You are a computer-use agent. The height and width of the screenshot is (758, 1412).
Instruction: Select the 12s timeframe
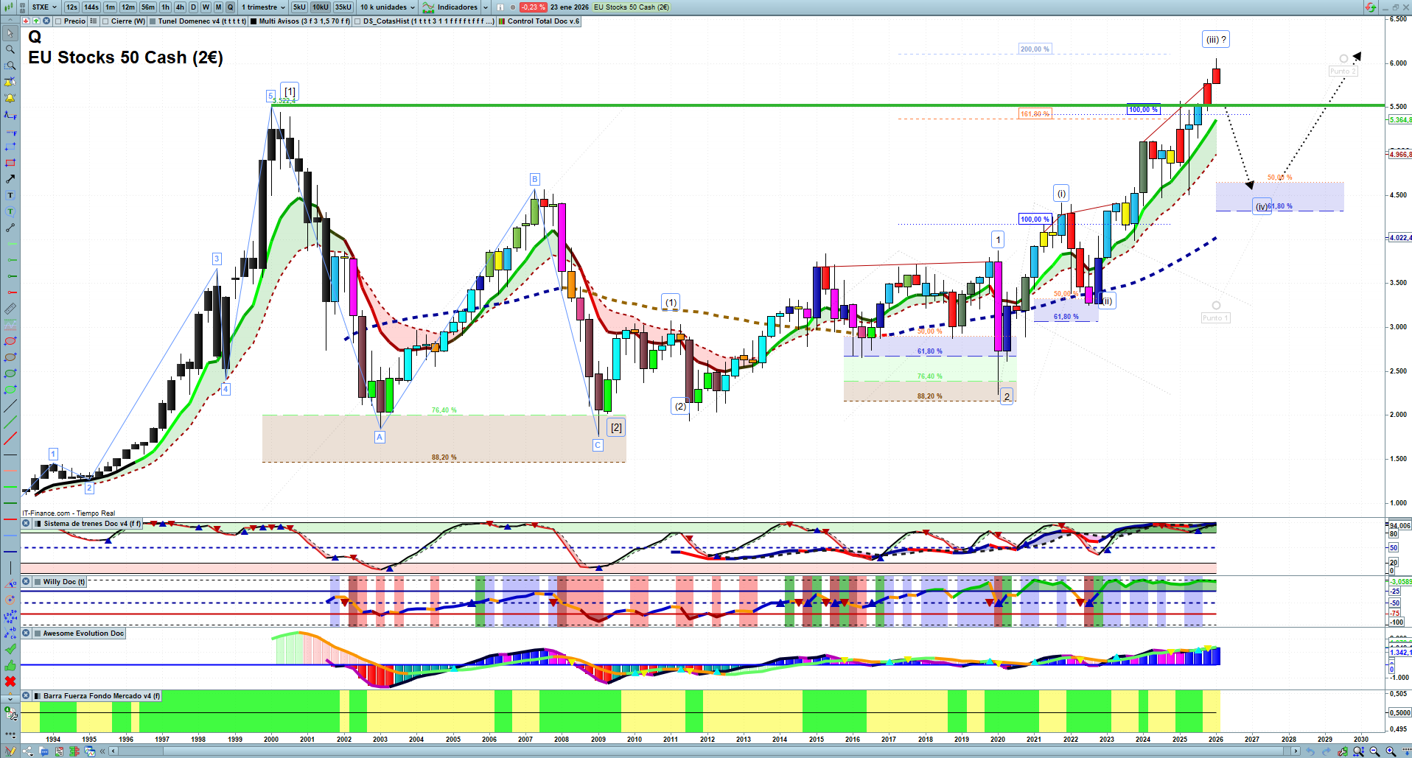click(71, 7)
